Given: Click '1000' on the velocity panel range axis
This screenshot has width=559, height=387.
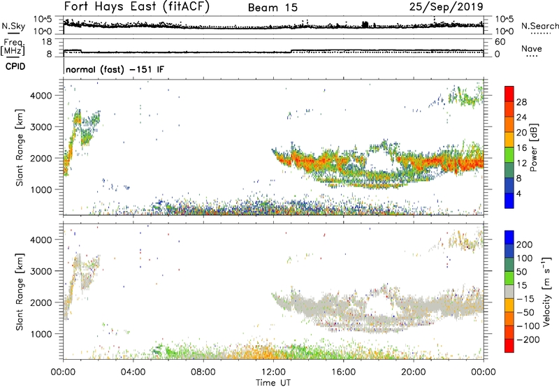Looking at the screenshot, I should click(41, 334).
